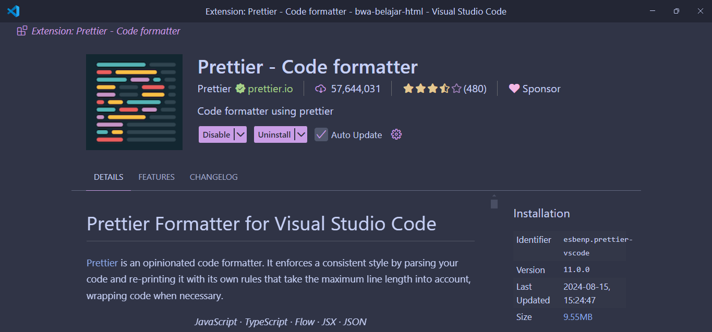Switch to the Changelog tab

point(214,177)
